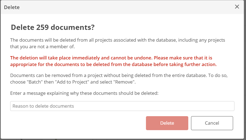Click 'that you are not a member of' text

click(42, 47)
